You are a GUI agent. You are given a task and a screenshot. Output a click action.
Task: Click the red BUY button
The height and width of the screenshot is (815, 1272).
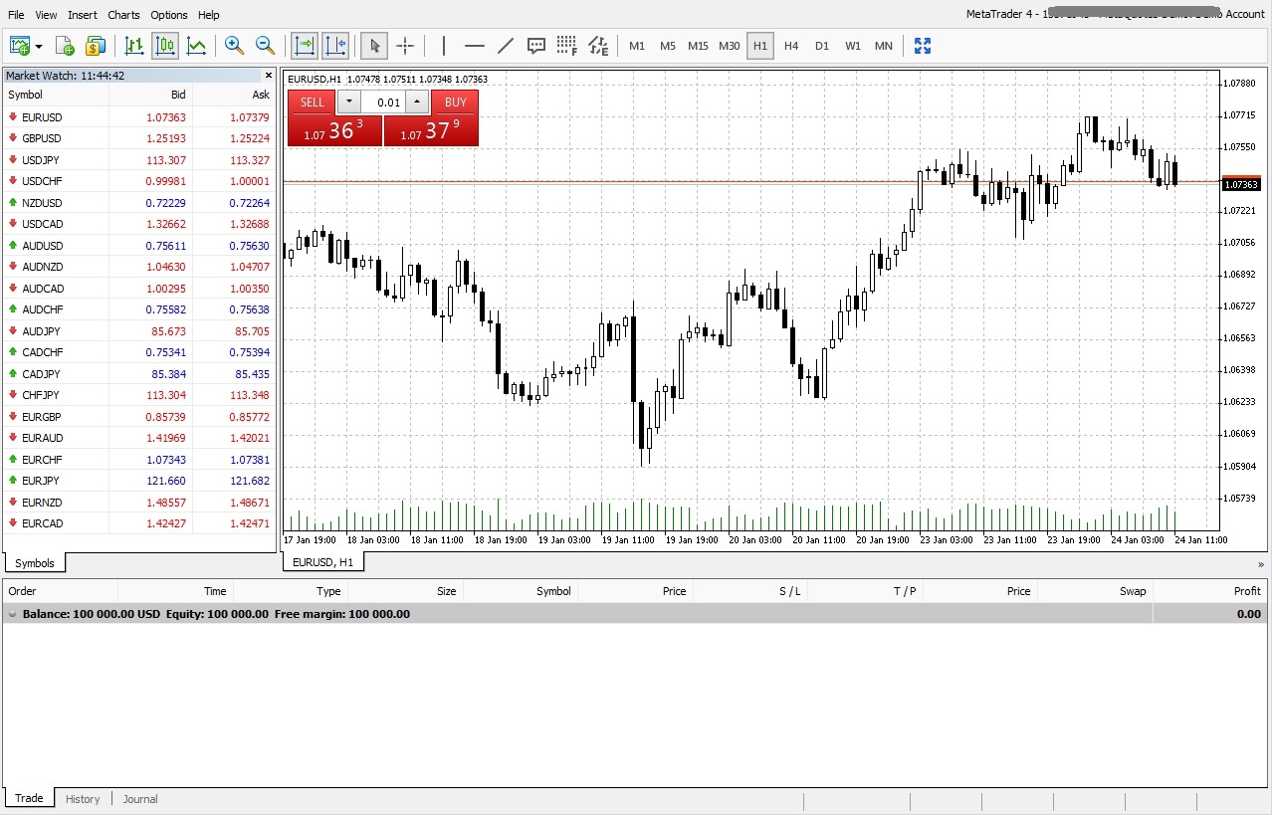(x=455, y=102)
